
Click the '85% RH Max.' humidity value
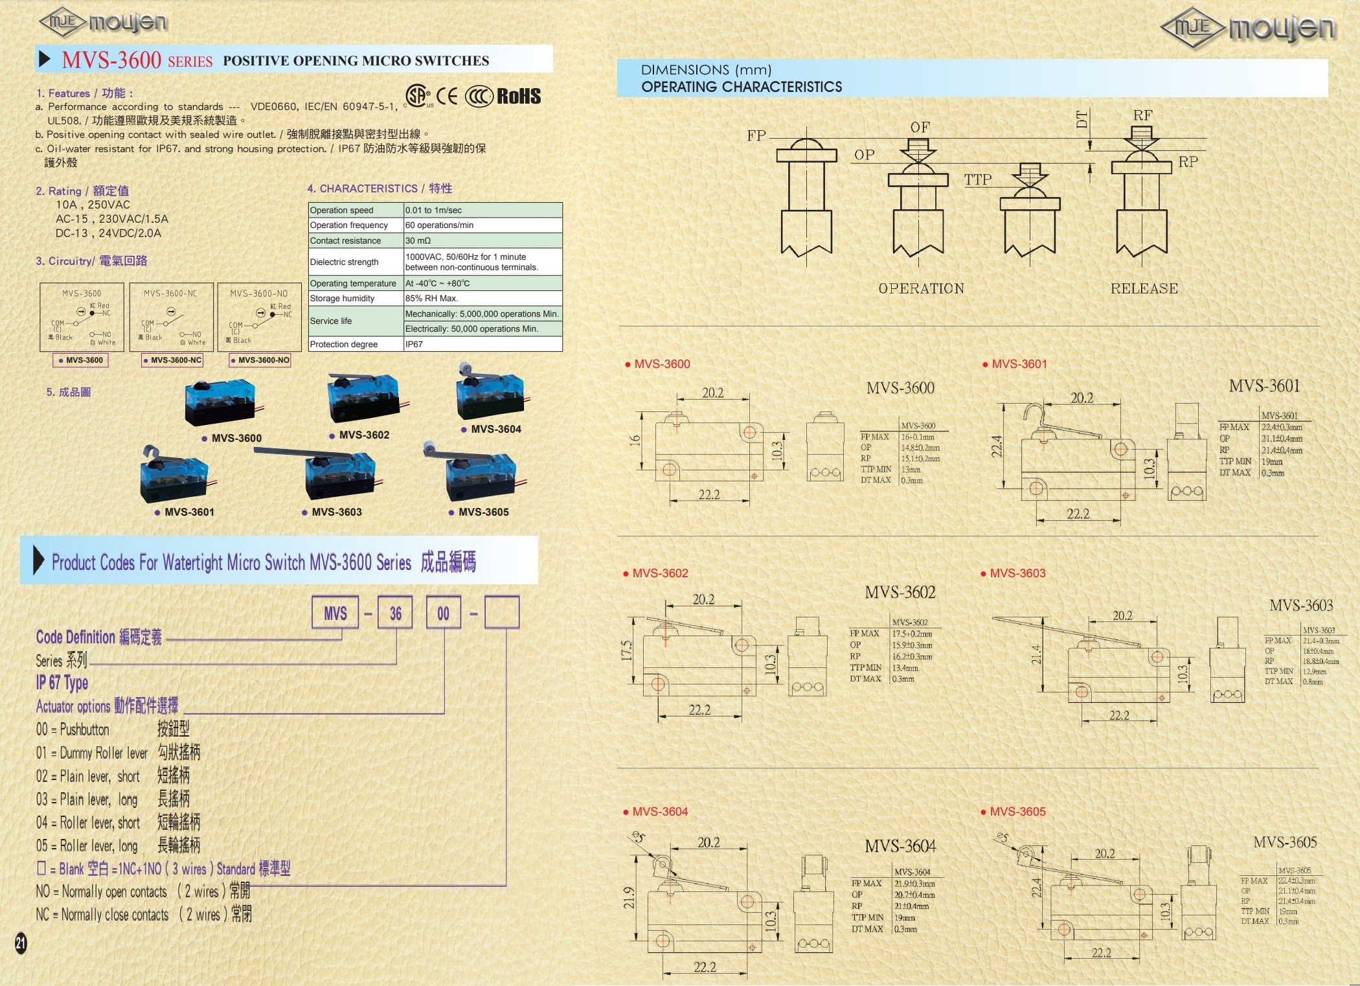(482, 298)
